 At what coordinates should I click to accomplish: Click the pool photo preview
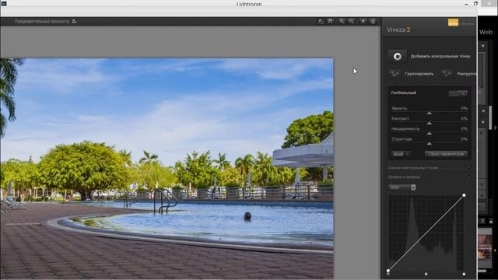[x=167, y=168]
